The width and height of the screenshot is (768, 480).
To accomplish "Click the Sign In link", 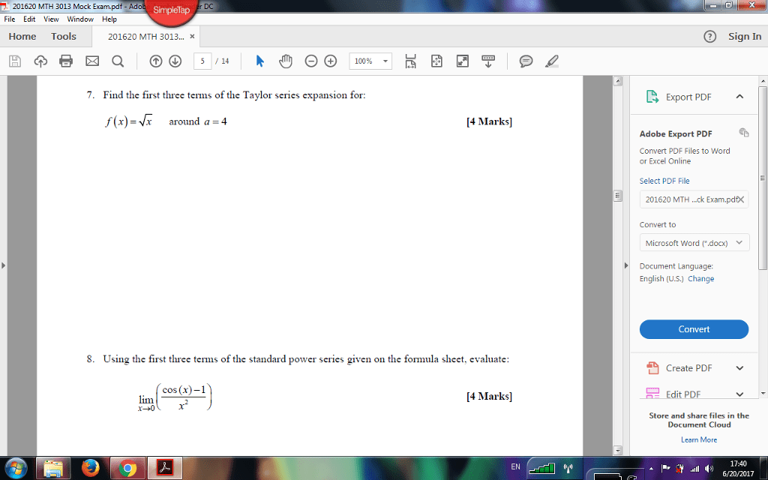I will tap(745, 36).
